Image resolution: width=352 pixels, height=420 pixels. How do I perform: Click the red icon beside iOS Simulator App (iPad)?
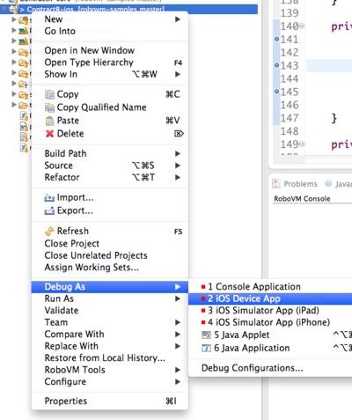[x=203, y=311]
